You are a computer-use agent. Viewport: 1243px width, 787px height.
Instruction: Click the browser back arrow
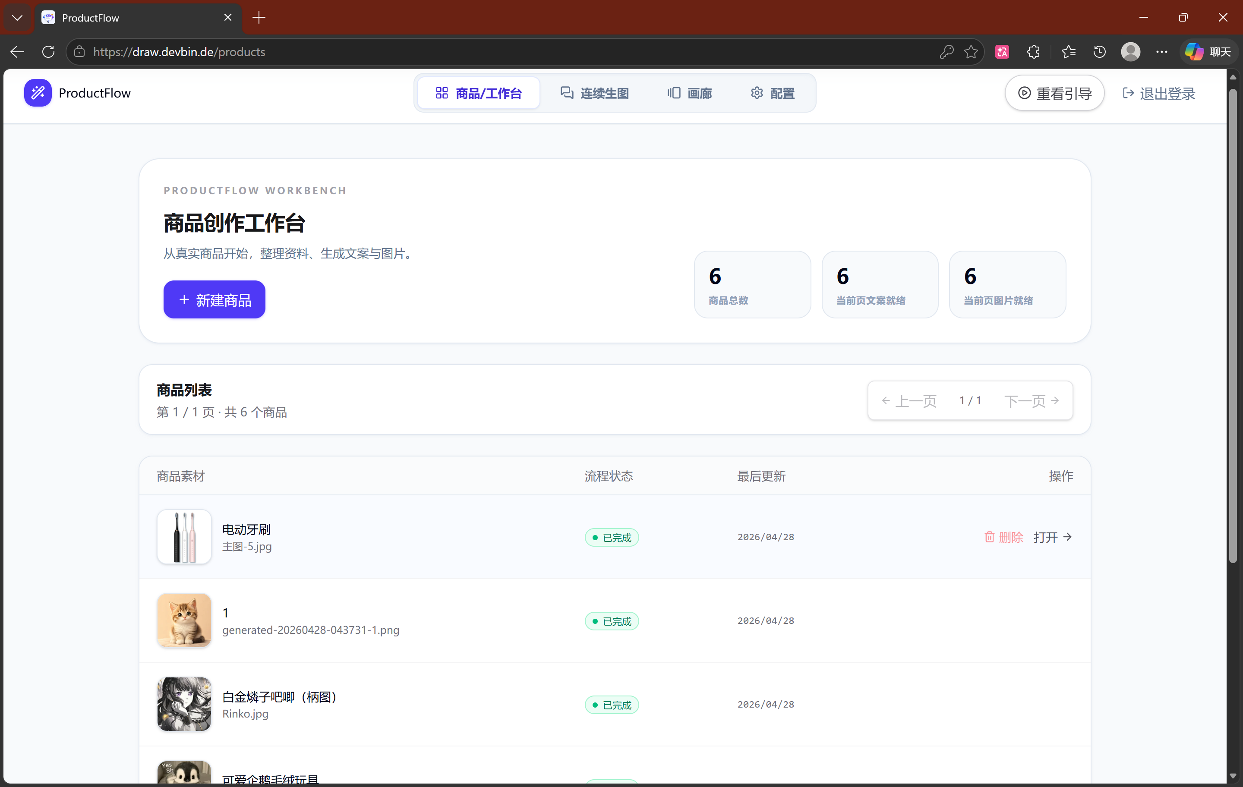(x=17, y=52)
